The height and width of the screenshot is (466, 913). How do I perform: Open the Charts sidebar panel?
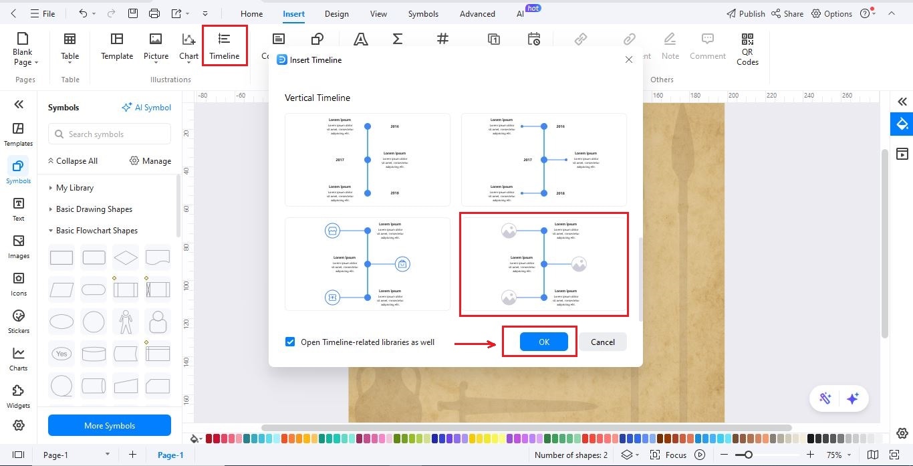point(19,358)
